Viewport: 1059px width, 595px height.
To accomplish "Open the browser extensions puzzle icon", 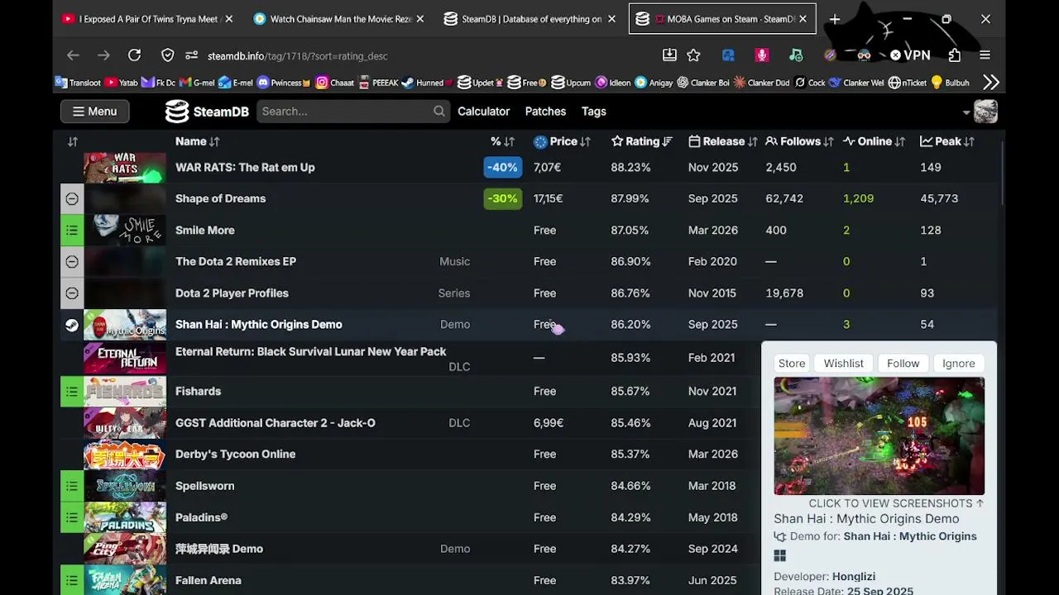I will click(x=955, y=55).
